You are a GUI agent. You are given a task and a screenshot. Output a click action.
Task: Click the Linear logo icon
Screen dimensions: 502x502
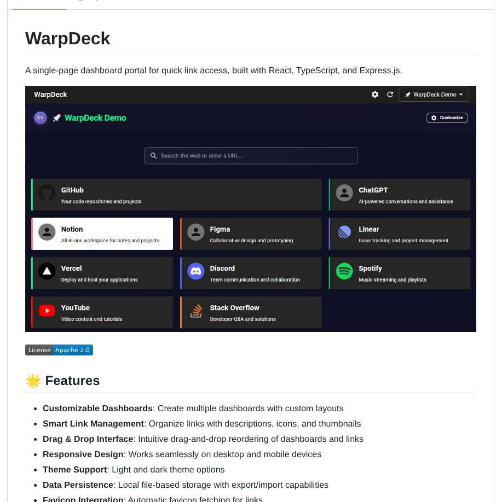pyautogui.click(x=344, y=233)
